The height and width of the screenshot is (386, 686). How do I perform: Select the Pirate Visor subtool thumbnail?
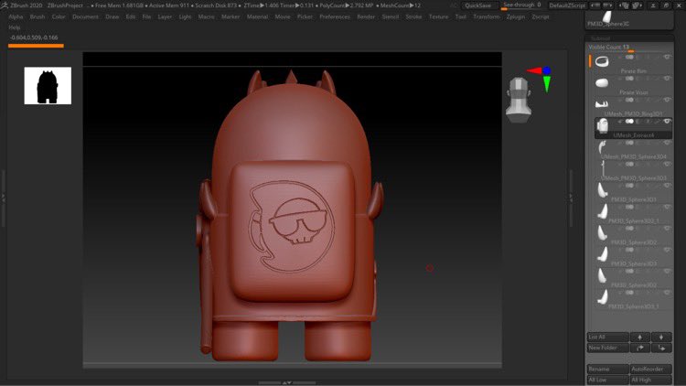tap(602, 82)
